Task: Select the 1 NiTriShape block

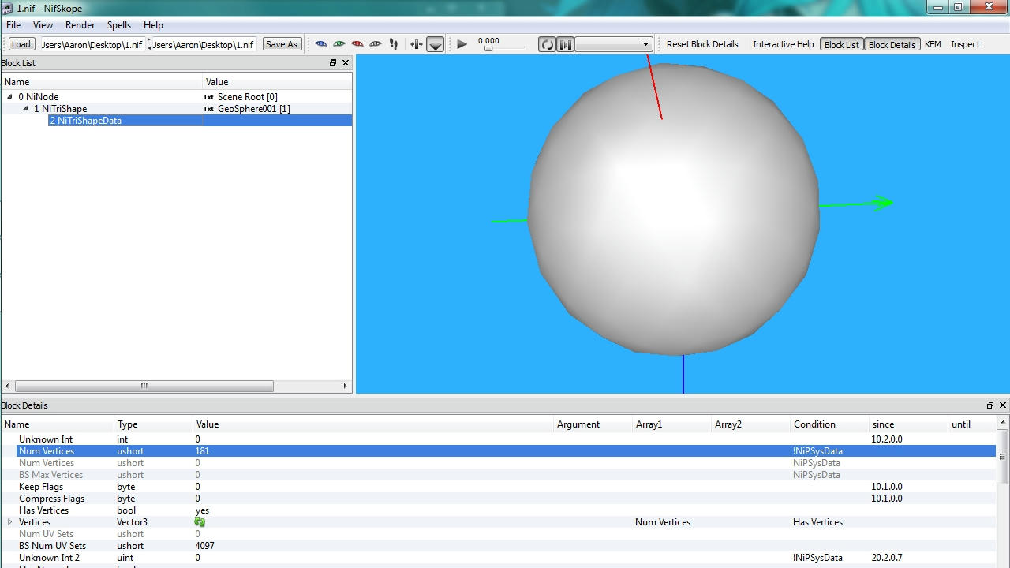Action: [60, 108]
